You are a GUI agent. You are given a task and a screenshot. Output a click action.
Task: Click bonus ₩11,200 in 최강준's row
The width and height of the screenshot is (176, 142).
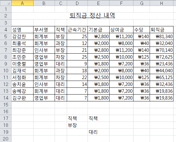(x=121, y=50)
